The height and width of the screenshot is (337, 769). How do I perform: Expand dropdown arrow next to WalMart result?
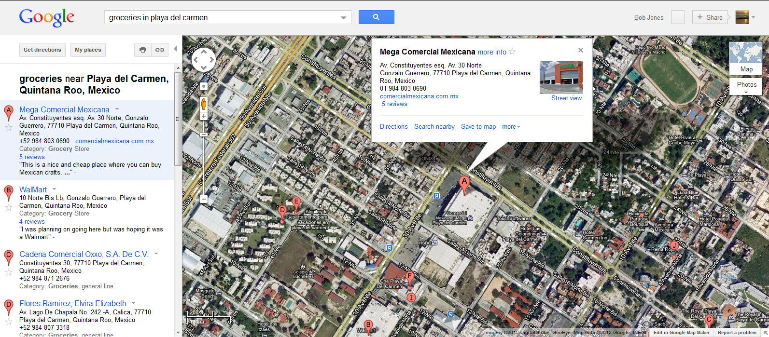click(x=54, y=189)
